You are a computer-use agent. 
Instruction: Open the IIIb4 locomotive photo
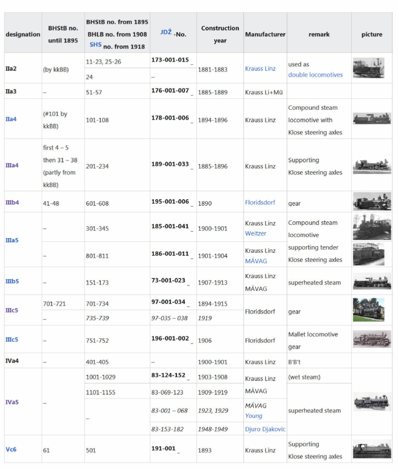pos(372,202)
